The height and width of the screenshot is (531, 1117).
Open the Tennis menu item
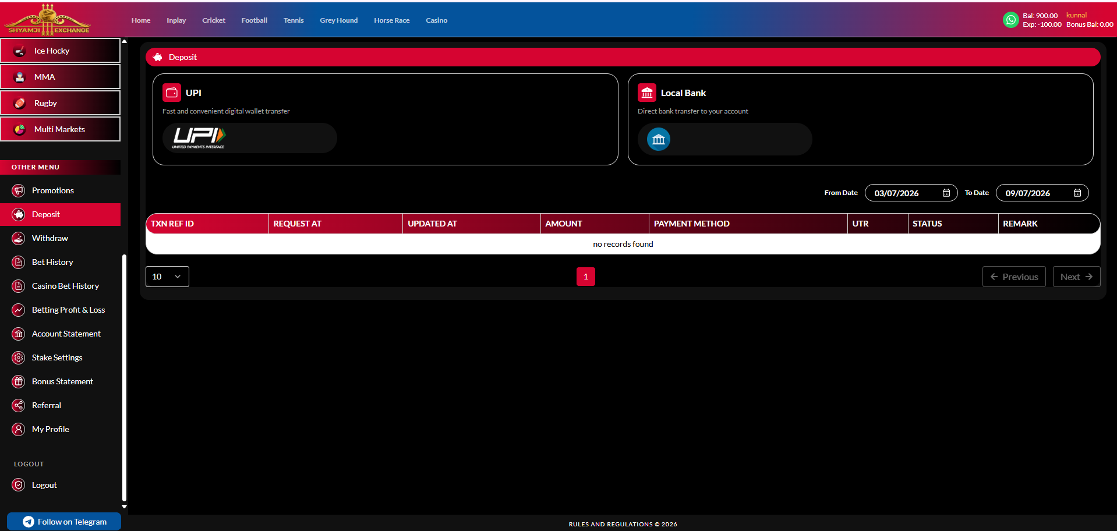294,20
